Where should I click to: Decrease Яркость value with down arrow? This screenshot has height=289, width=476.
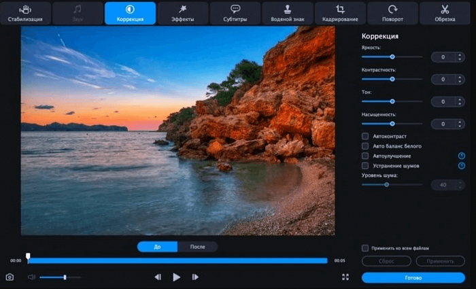pos(460,59)
